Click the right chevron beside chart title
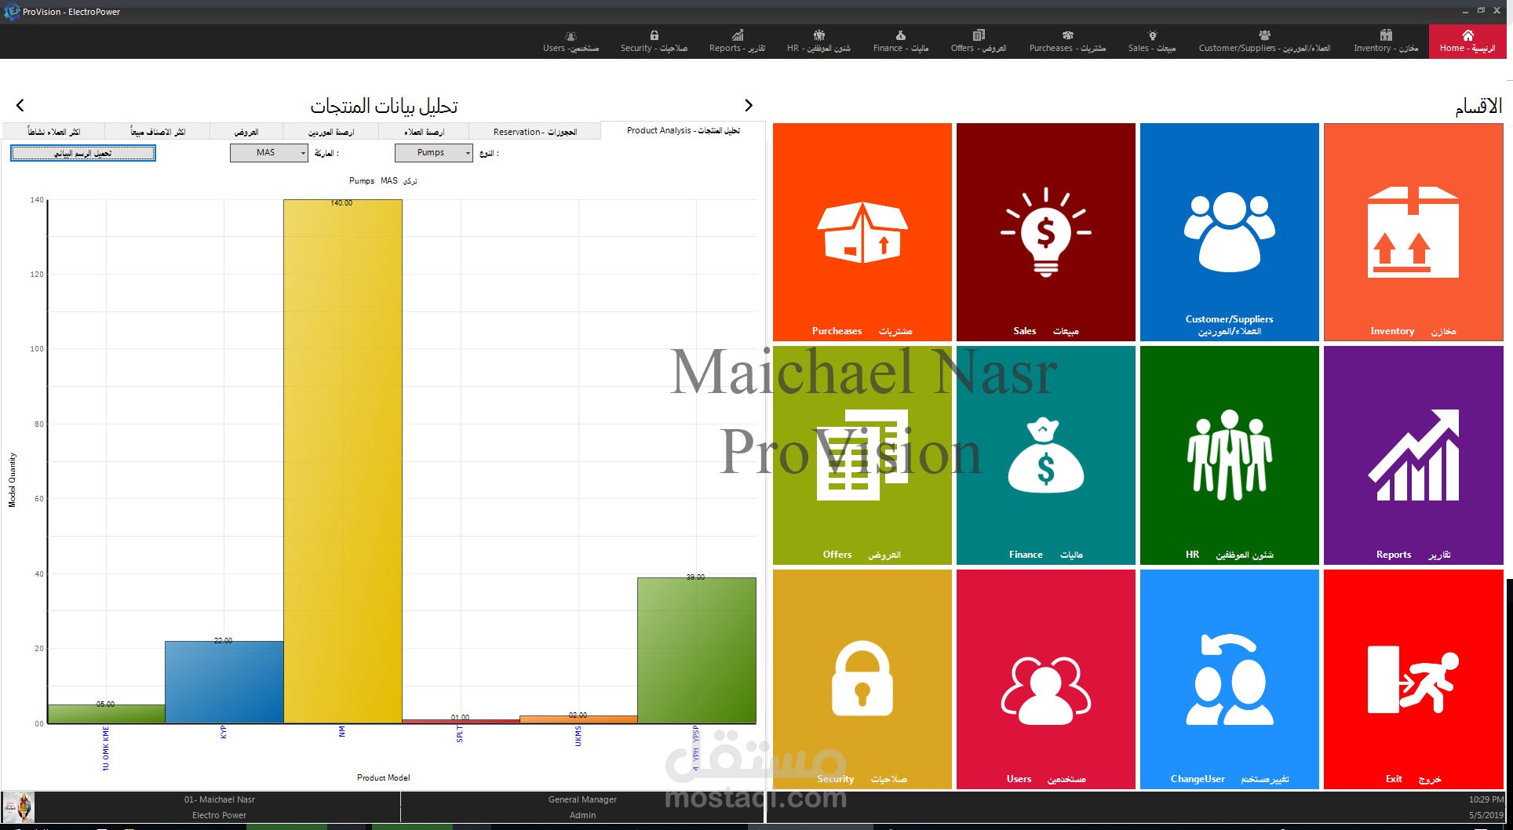This screenshot has width=1513, height=830. tap(749, 105)
